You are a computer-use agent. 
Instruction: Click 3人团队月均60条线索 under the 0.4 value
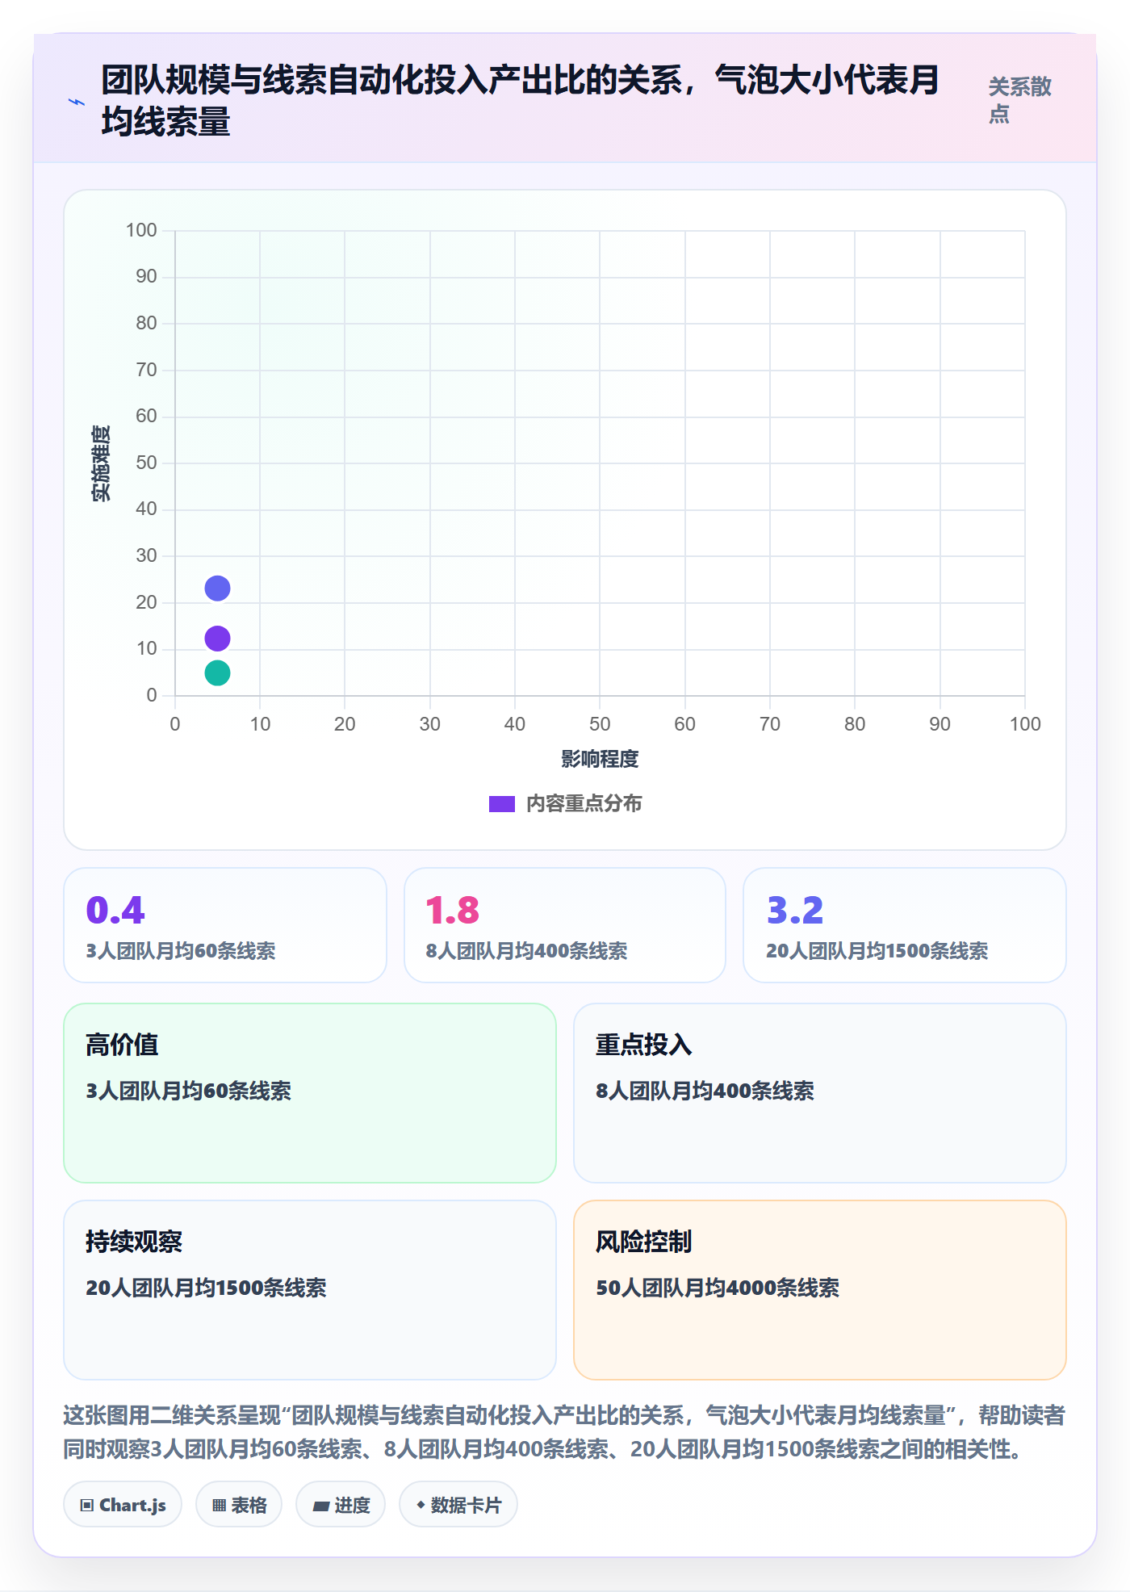pyautogui.click(x=181, y=951)
